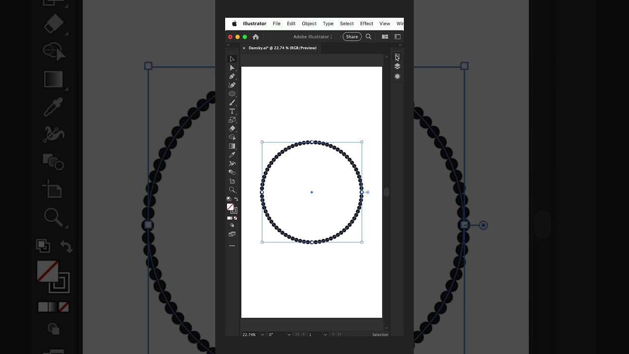Click the 22.74% zoom field
Image resolution: width=629 pixels, height=354 pixels.
(249, 335)
